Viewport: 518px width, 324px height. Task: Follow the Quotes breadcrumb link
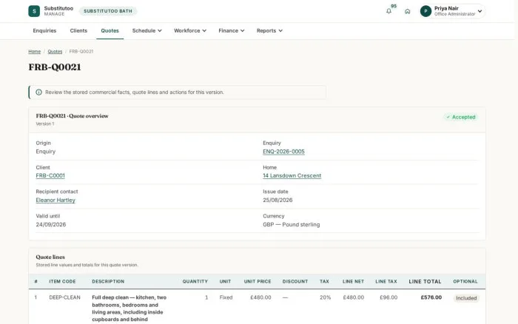(55, 52)
